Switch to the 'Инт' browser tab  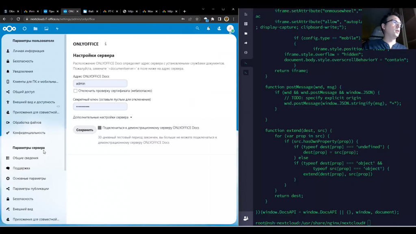pyautogui.click(x=30, y=11)
